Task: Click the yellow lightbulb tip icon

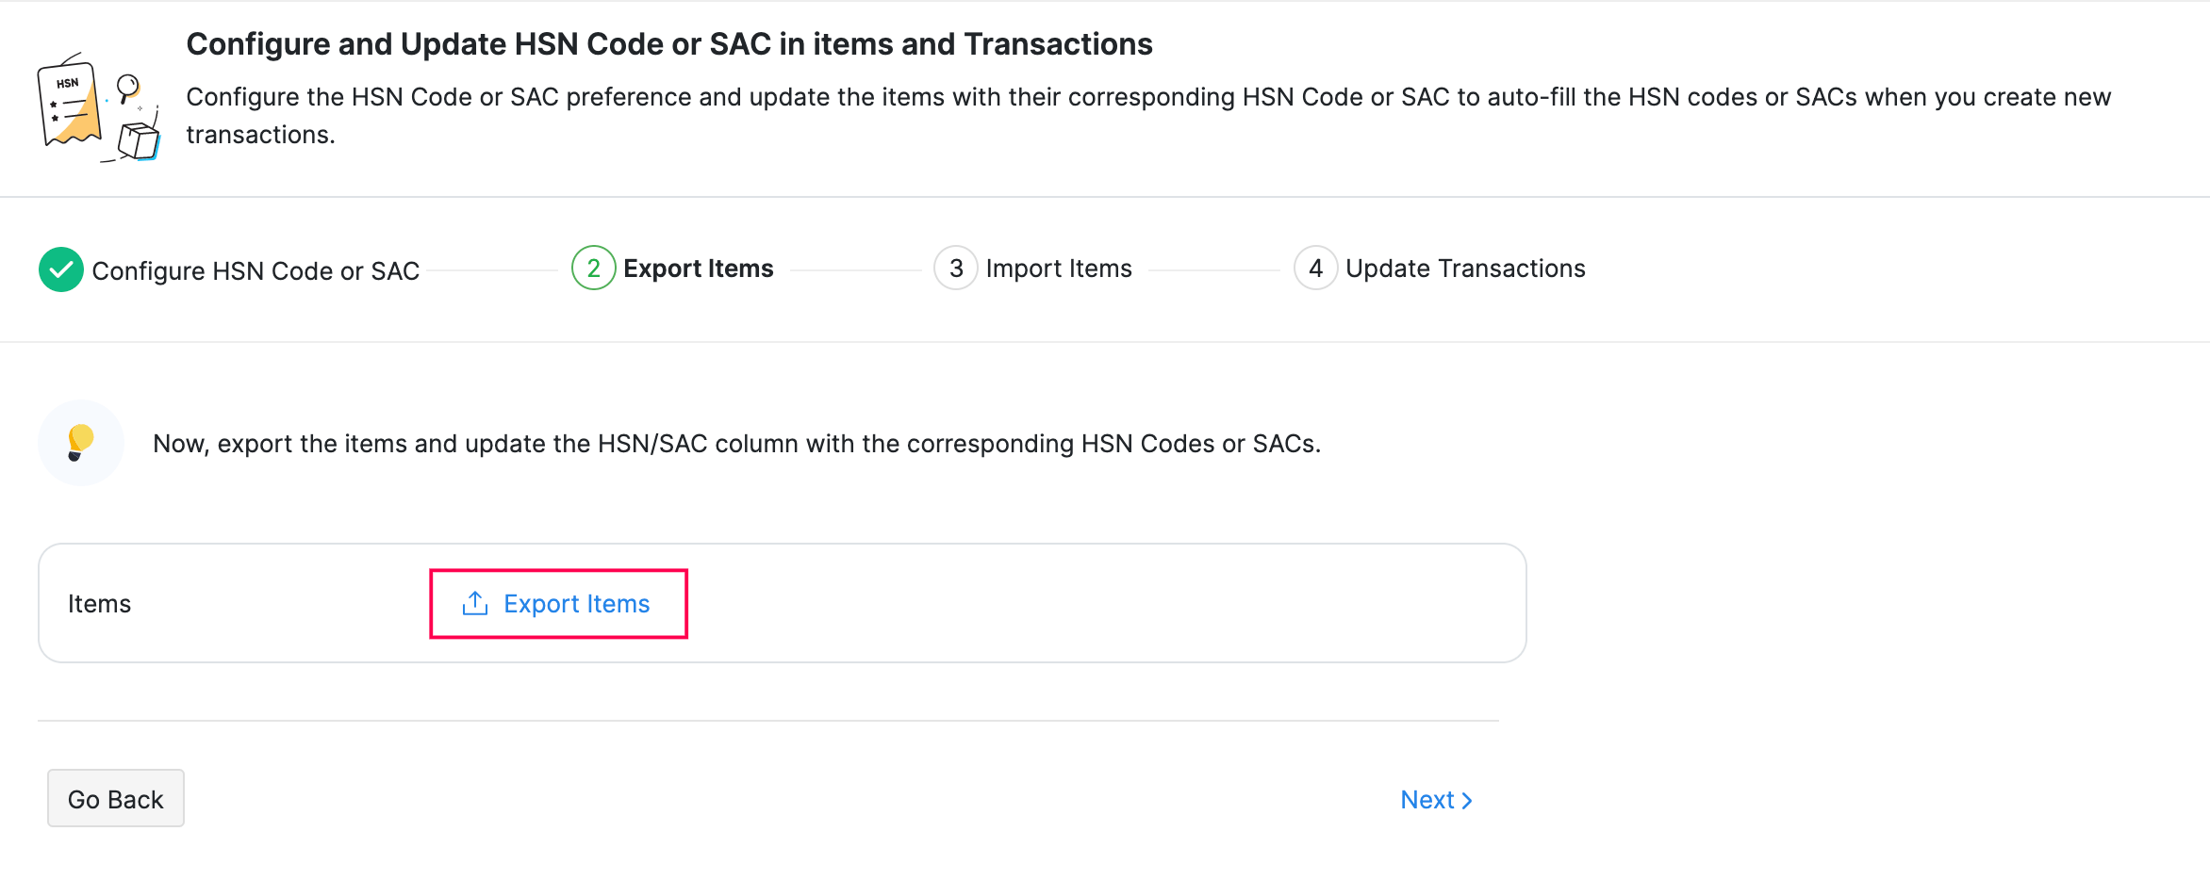Action: (81, 442)
